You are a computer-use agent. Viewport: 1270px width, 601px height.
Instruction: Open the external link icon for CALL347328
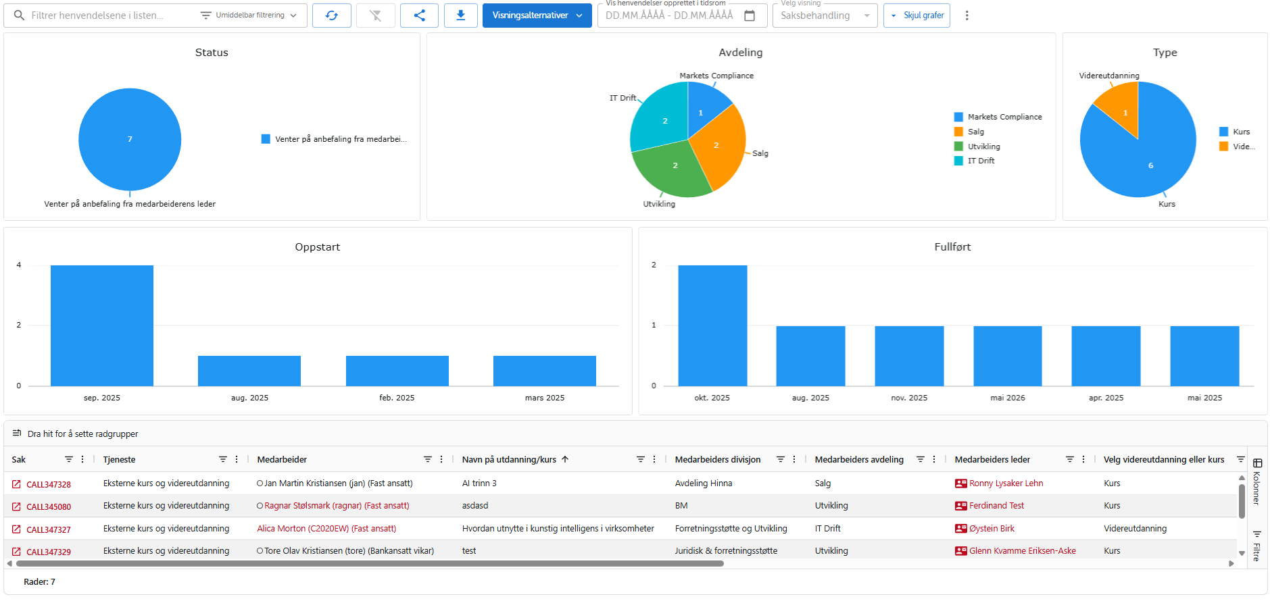16,484
